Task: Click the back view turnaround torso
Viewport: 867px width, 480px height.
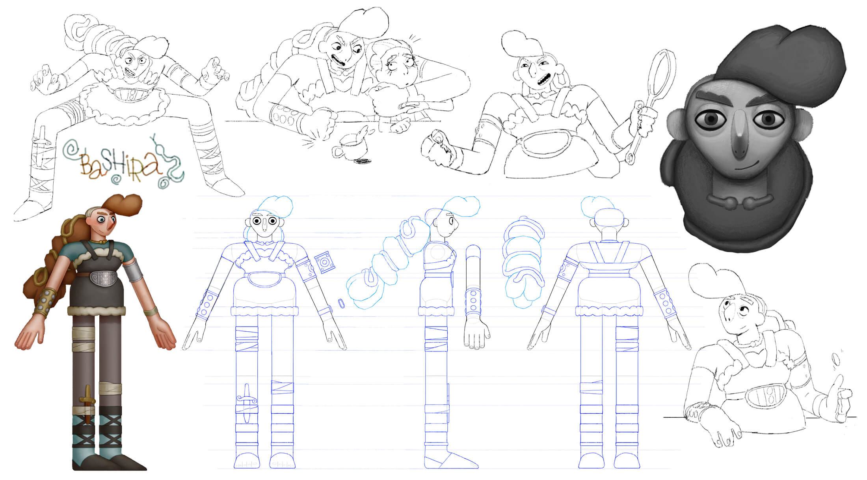Action: tap(609, 276)
